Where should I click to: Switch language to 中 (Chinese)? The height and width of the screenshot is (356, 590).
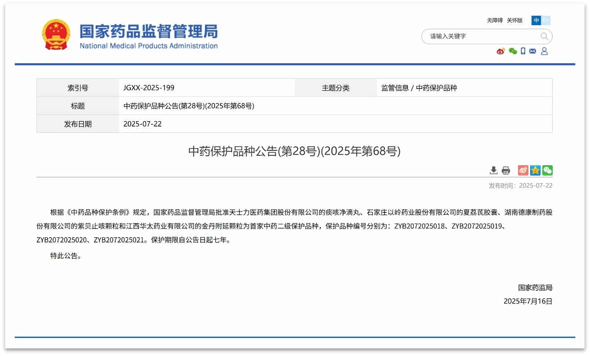pos(536,20)
